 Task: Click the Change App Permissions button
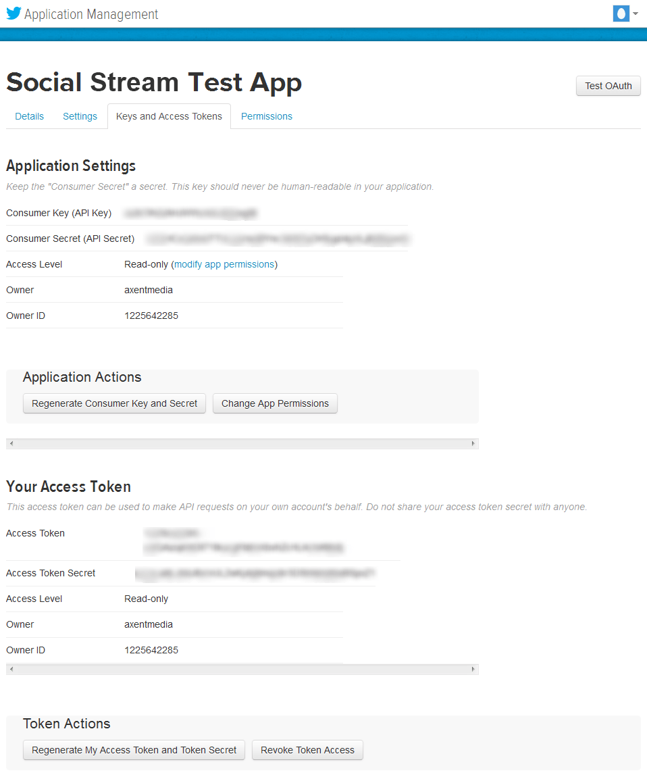click(275, 403)
